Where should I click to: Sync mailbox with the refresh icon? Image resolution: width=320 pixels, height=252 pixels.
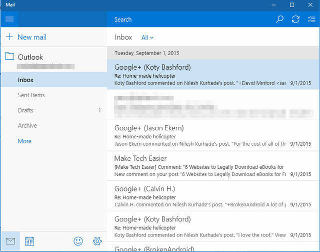(295, 19)
